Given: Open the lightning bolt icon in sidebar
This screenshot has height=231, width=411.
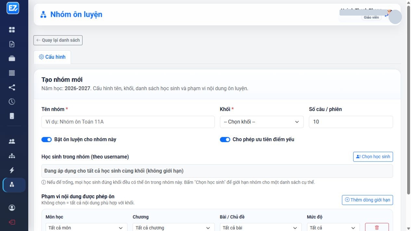Looking at the screenshot, I should 12,170.
